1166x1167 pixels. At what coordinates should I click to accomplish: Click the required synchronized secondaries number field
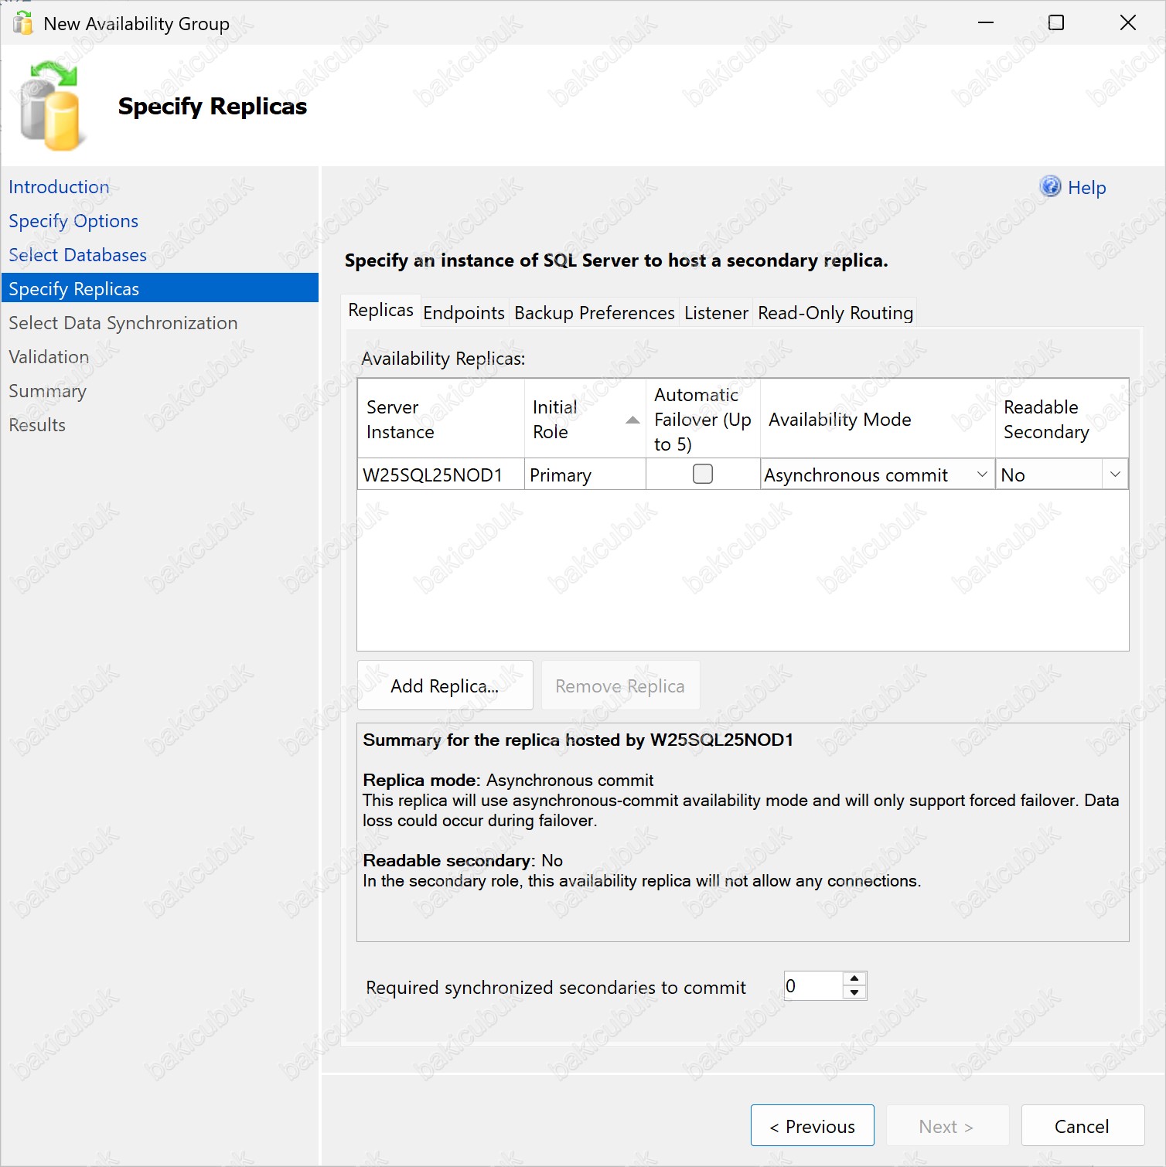click(x=812, y=986)
